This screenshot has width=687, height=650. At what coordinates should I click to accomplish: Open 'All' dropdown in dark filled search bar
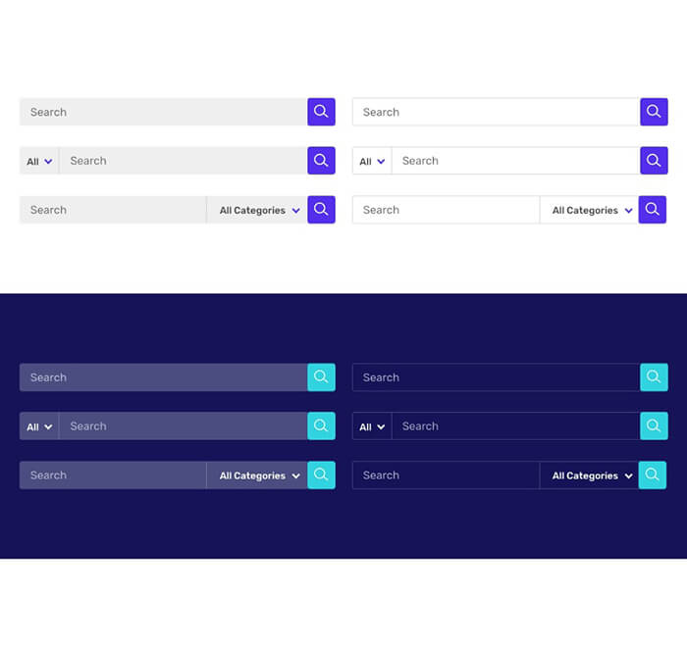point(39,427)
